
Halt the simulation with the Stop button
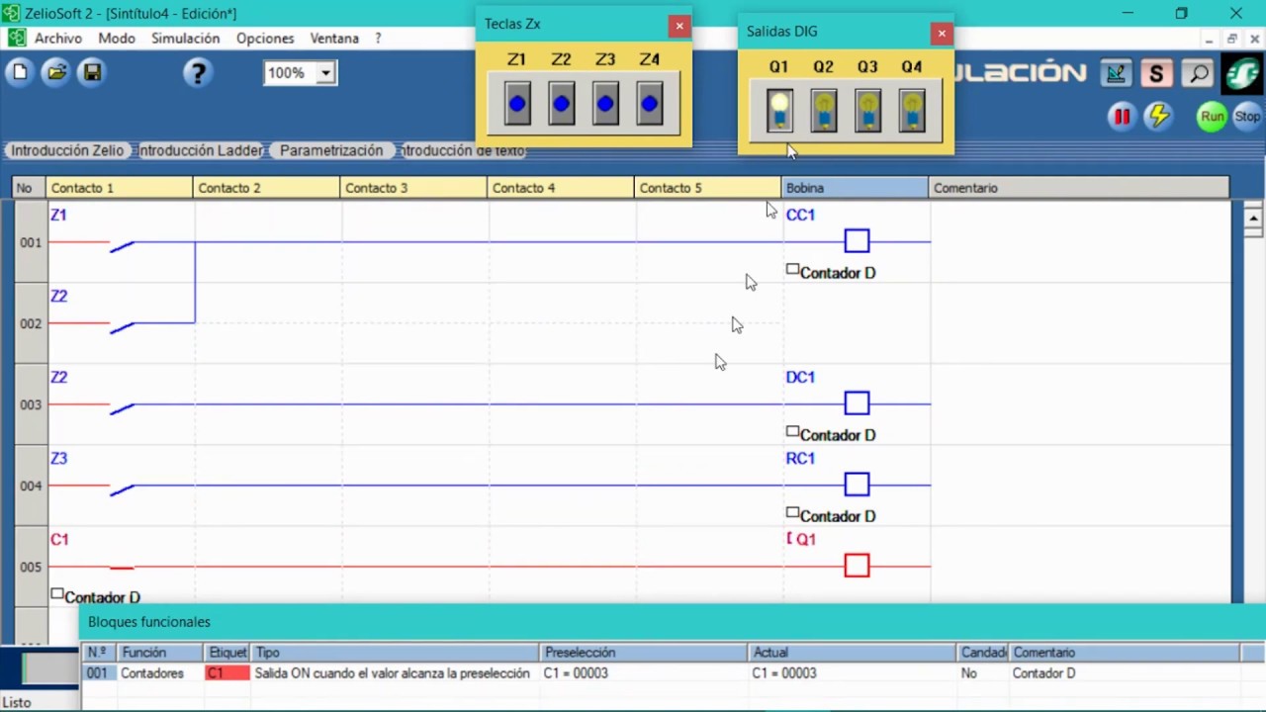click(1247, 117)
